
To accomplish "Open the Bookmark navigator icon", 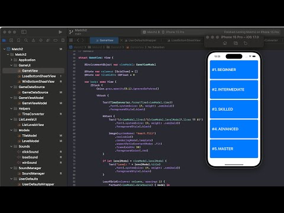I will coord(18,40).
